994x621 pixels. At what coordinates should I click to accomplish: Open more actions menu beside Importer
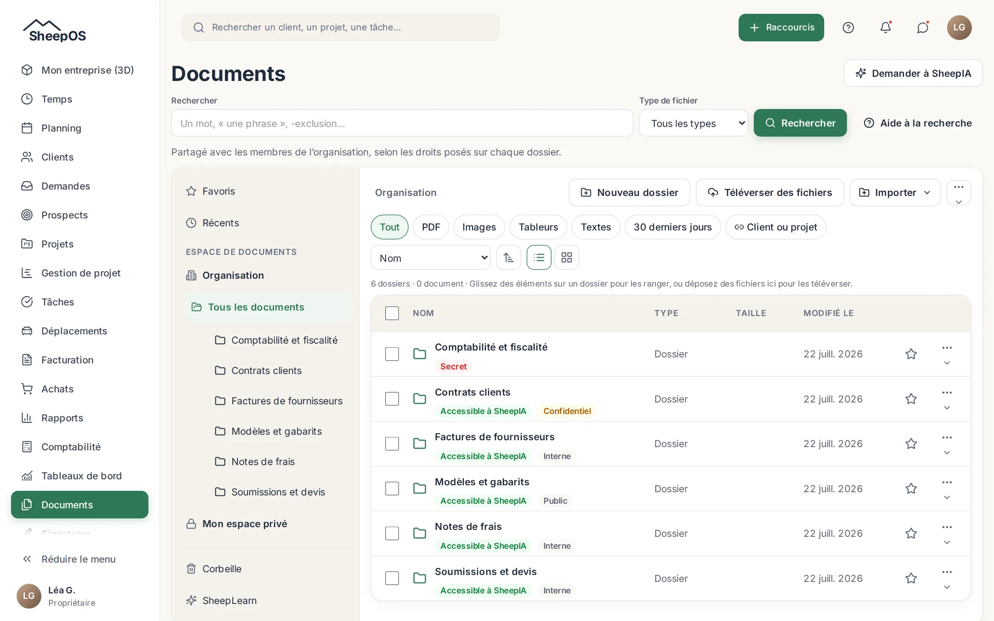tap(959, 193)
